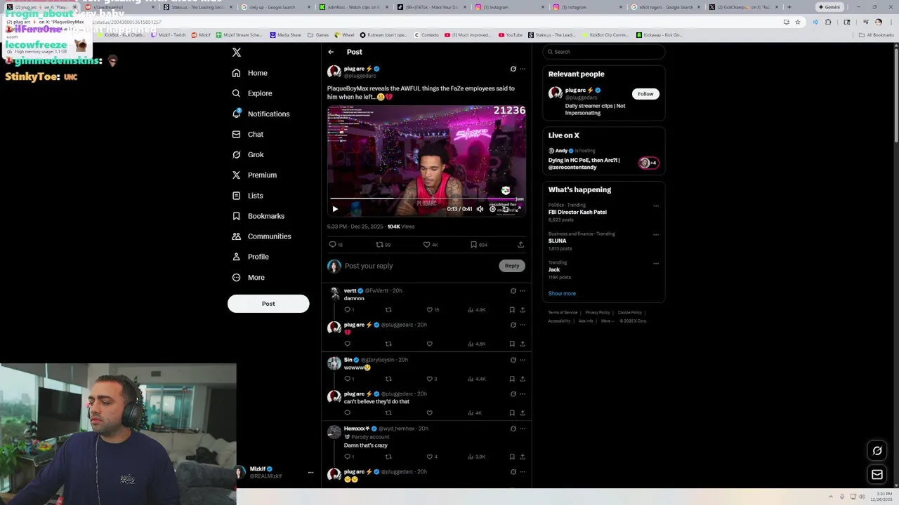Screen dimensions: 899x505
Task: Expand the More menu in the sidebar
Action: [x=248, y=277]
